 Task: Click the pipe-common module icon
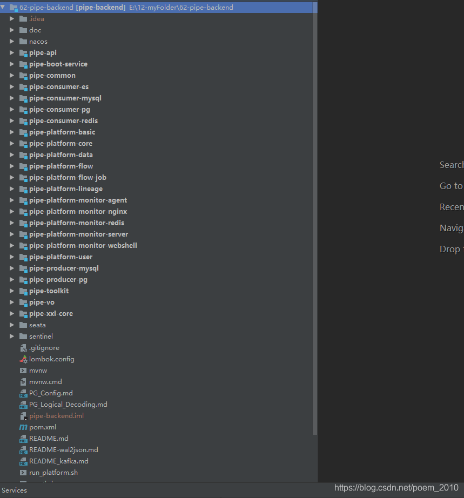23,76
